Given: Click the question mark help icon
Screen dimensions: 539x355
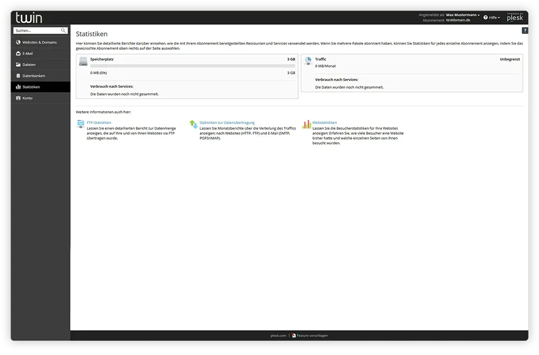Looking at the screenshot, I should click(524, 31).
